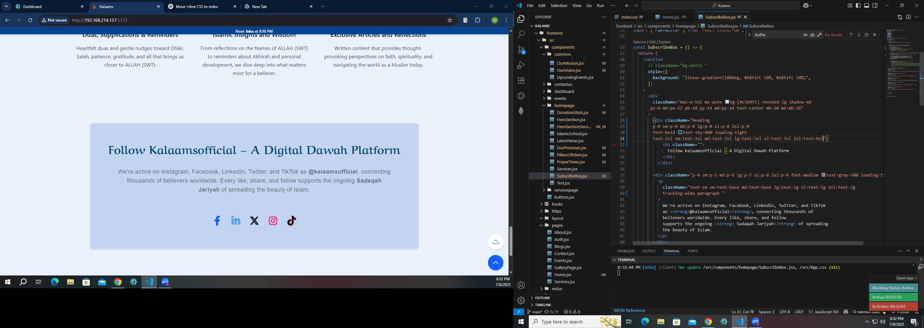Open the Manage gear icon
The height and width of the screenshot is (328, 924).
coord(521,300)
